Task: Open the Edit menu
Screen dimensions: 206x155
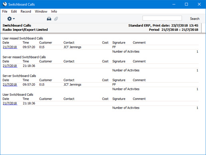Action: [14, 12]
